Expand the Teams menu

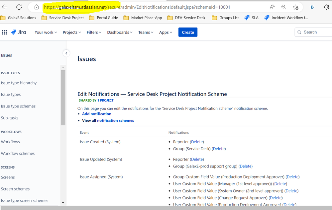point(146,32)
